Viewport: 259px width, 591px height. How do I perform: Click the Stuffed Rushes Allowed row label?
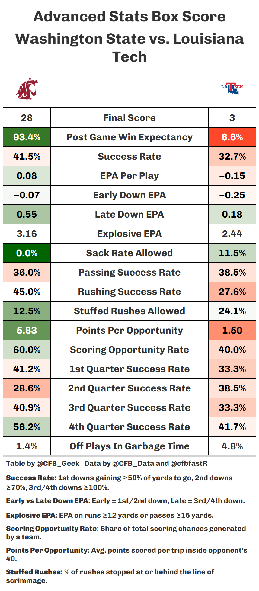click(x=129, y=311)
